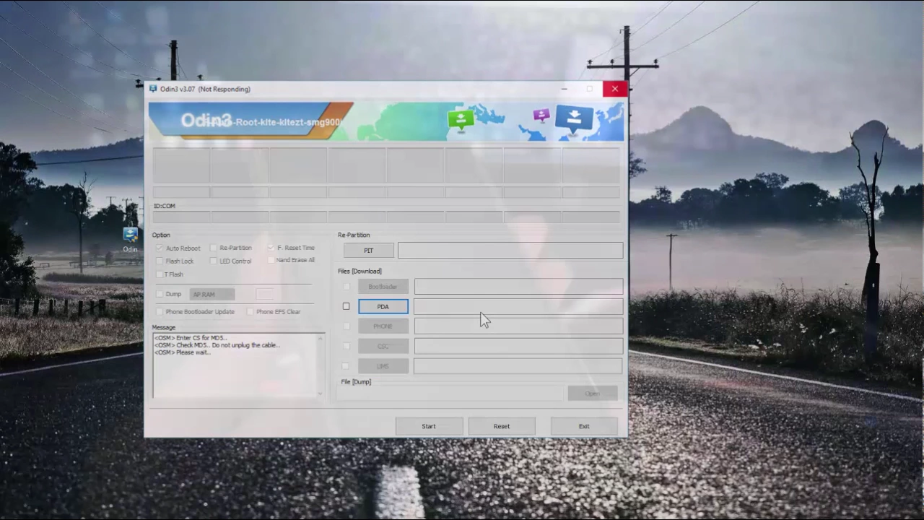The width and height of the screenshot is (924, 520).
Task: Tick the checkbox beside Bootloader
Action: 346,287
